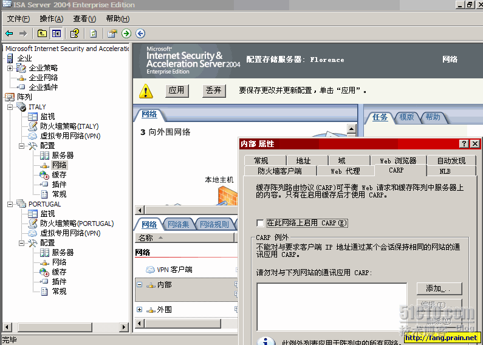
Task: Click the toolbar Help icon
Action: click(x=75, y=33)
